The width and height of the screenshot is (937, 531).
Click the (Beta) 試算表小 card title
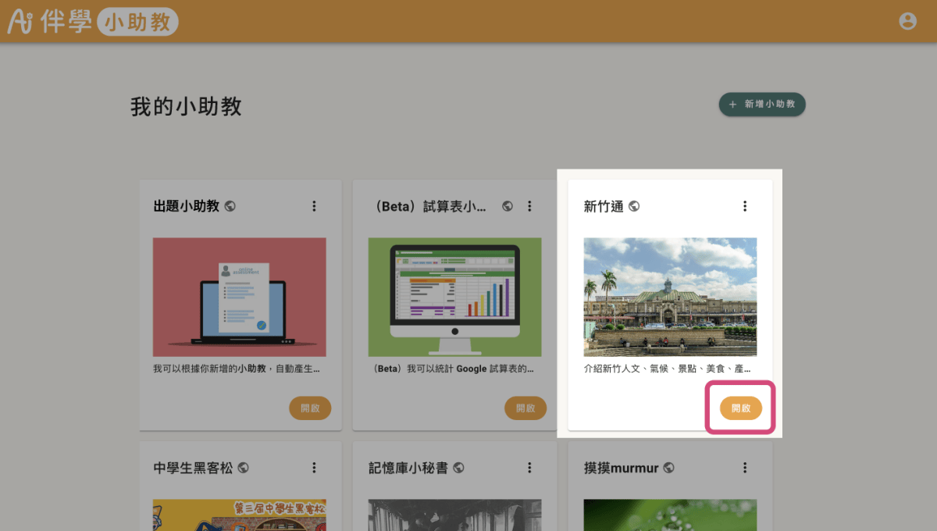coord(428,206)
